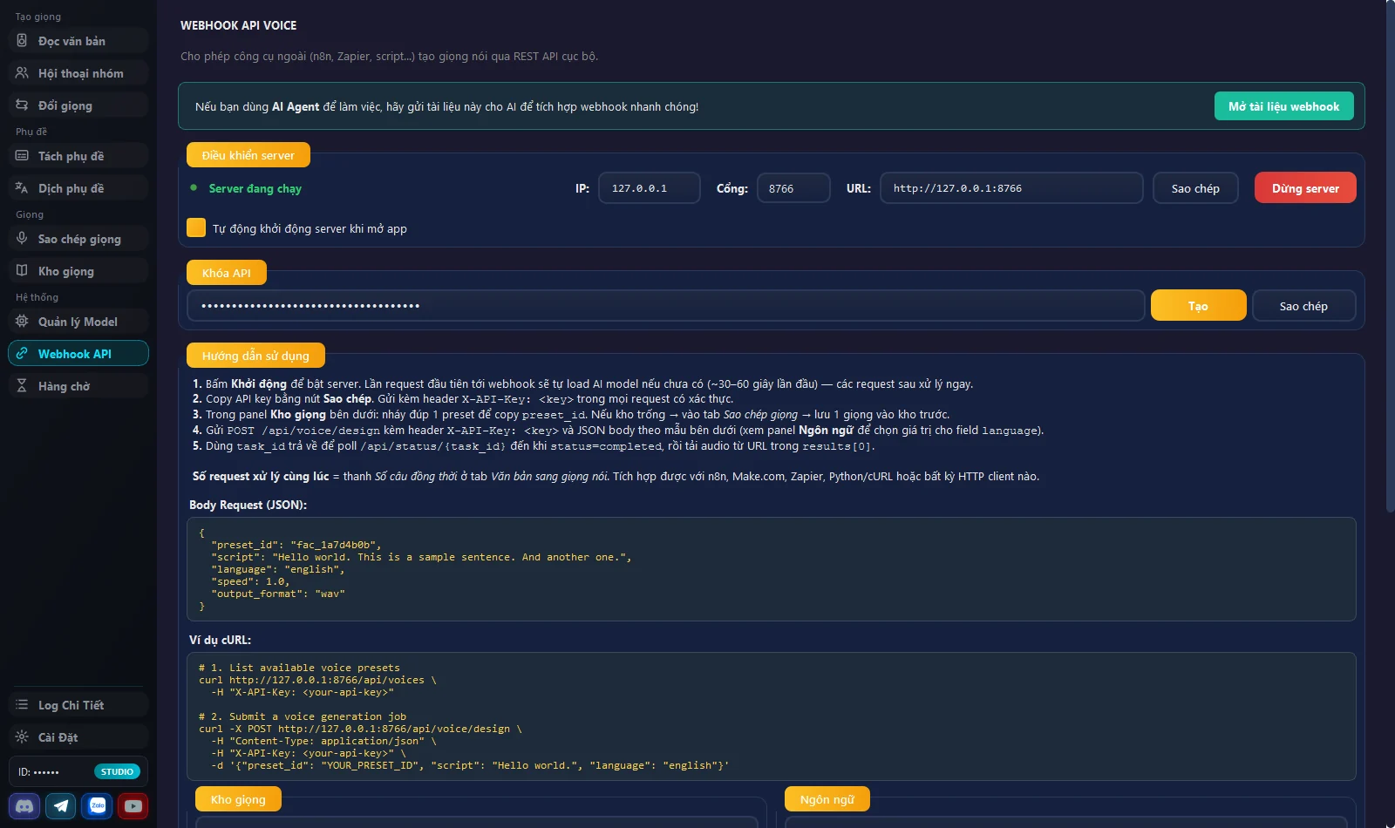
Task: Click the Sao chép giọng microphone icon
Action: (x=22, y=239)
